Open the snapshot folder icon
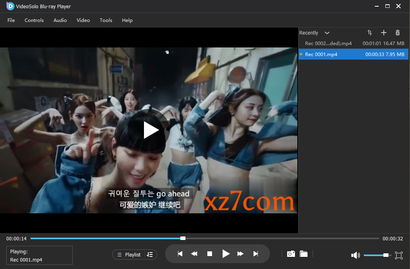410x269 pixels. click(x=304, y=254)
